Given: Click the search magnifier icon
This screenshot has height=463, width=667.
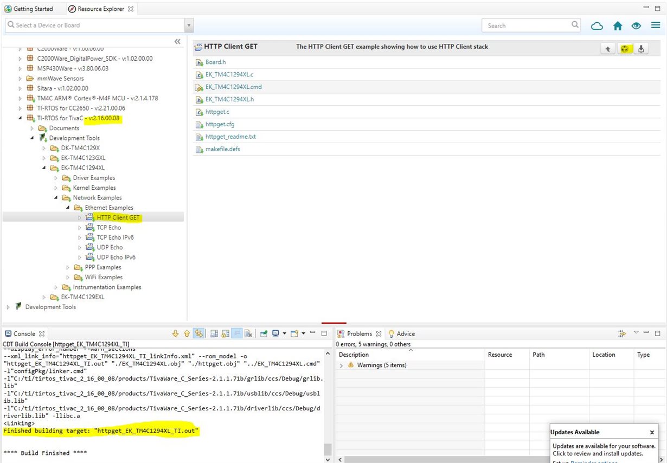Looking at the screenshot, I should point(575,25).
